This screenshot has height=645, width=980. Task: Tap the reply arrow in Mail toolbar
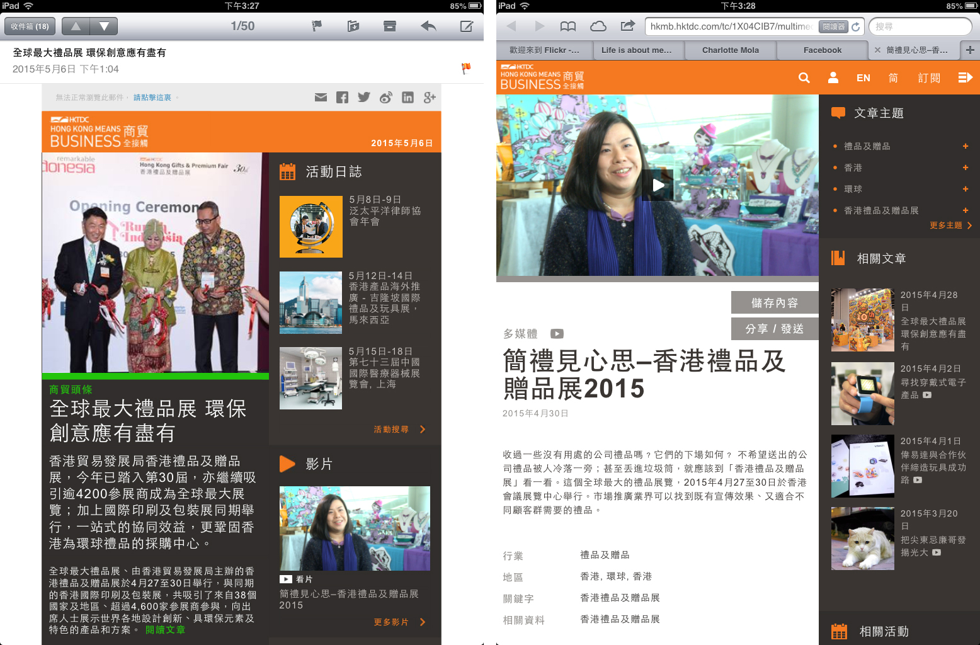pos(428,26)
